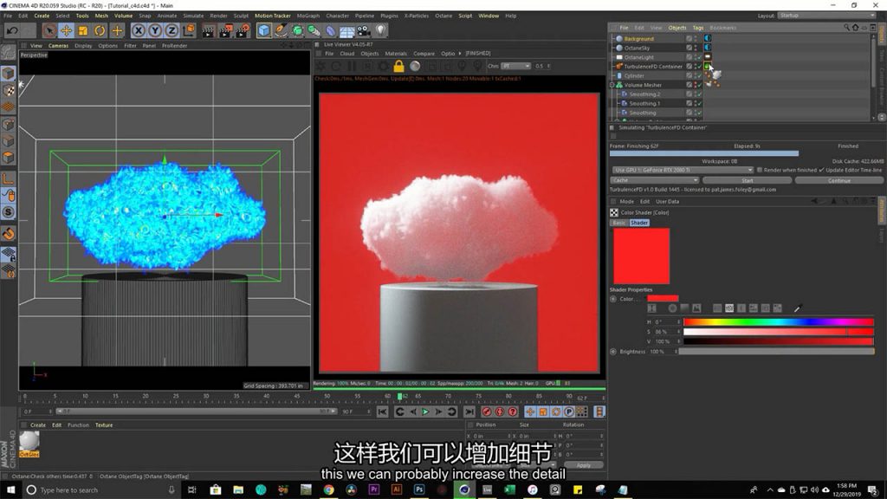Viewport: 887px width, 499px height.
Task: Toggle the Y axis lock button
Action: coord(155,30)
